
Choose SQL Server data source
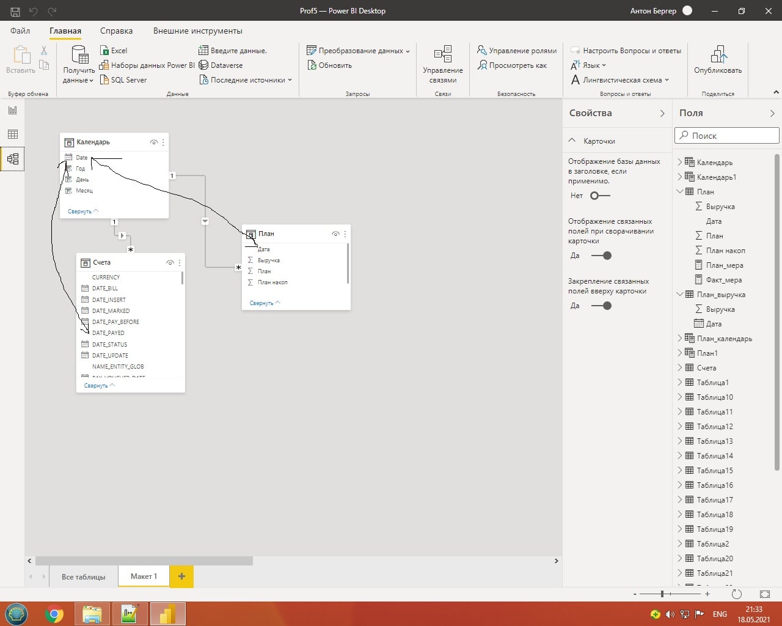[123, 80]
